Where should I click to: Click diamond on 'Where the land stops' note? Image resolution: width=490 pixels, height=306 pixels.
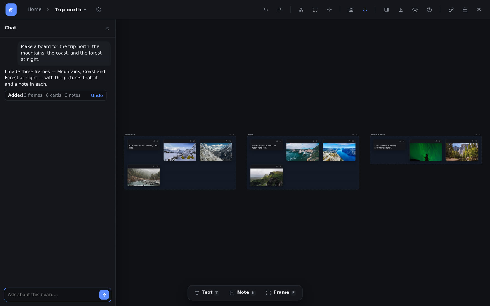coord(277,141)
